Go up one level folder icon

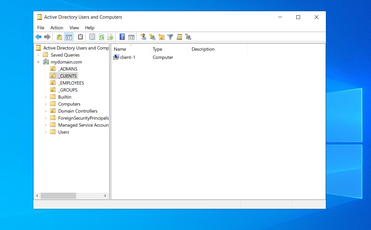click(x=59, y=37)
